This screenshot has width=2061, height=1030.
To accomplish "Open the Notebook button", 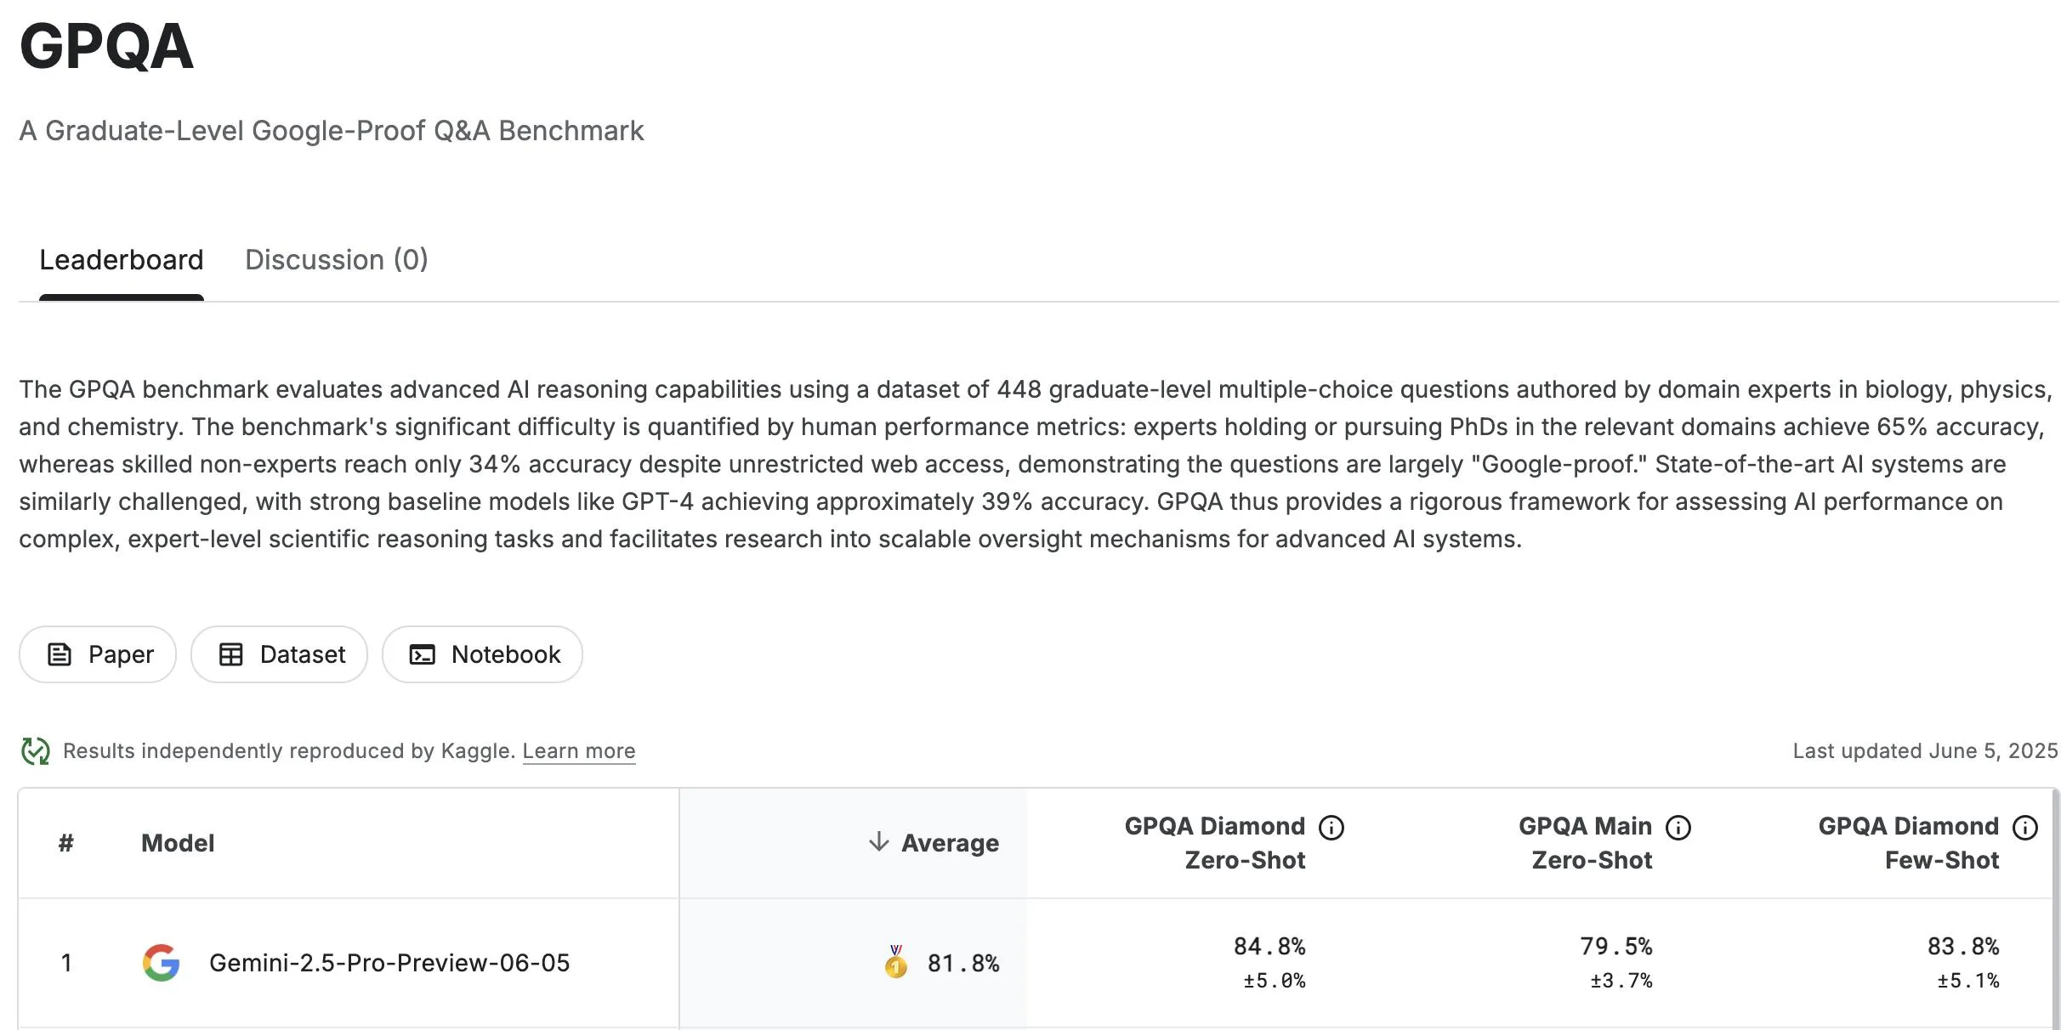I will pyautogui.click(x=481, y=654).
